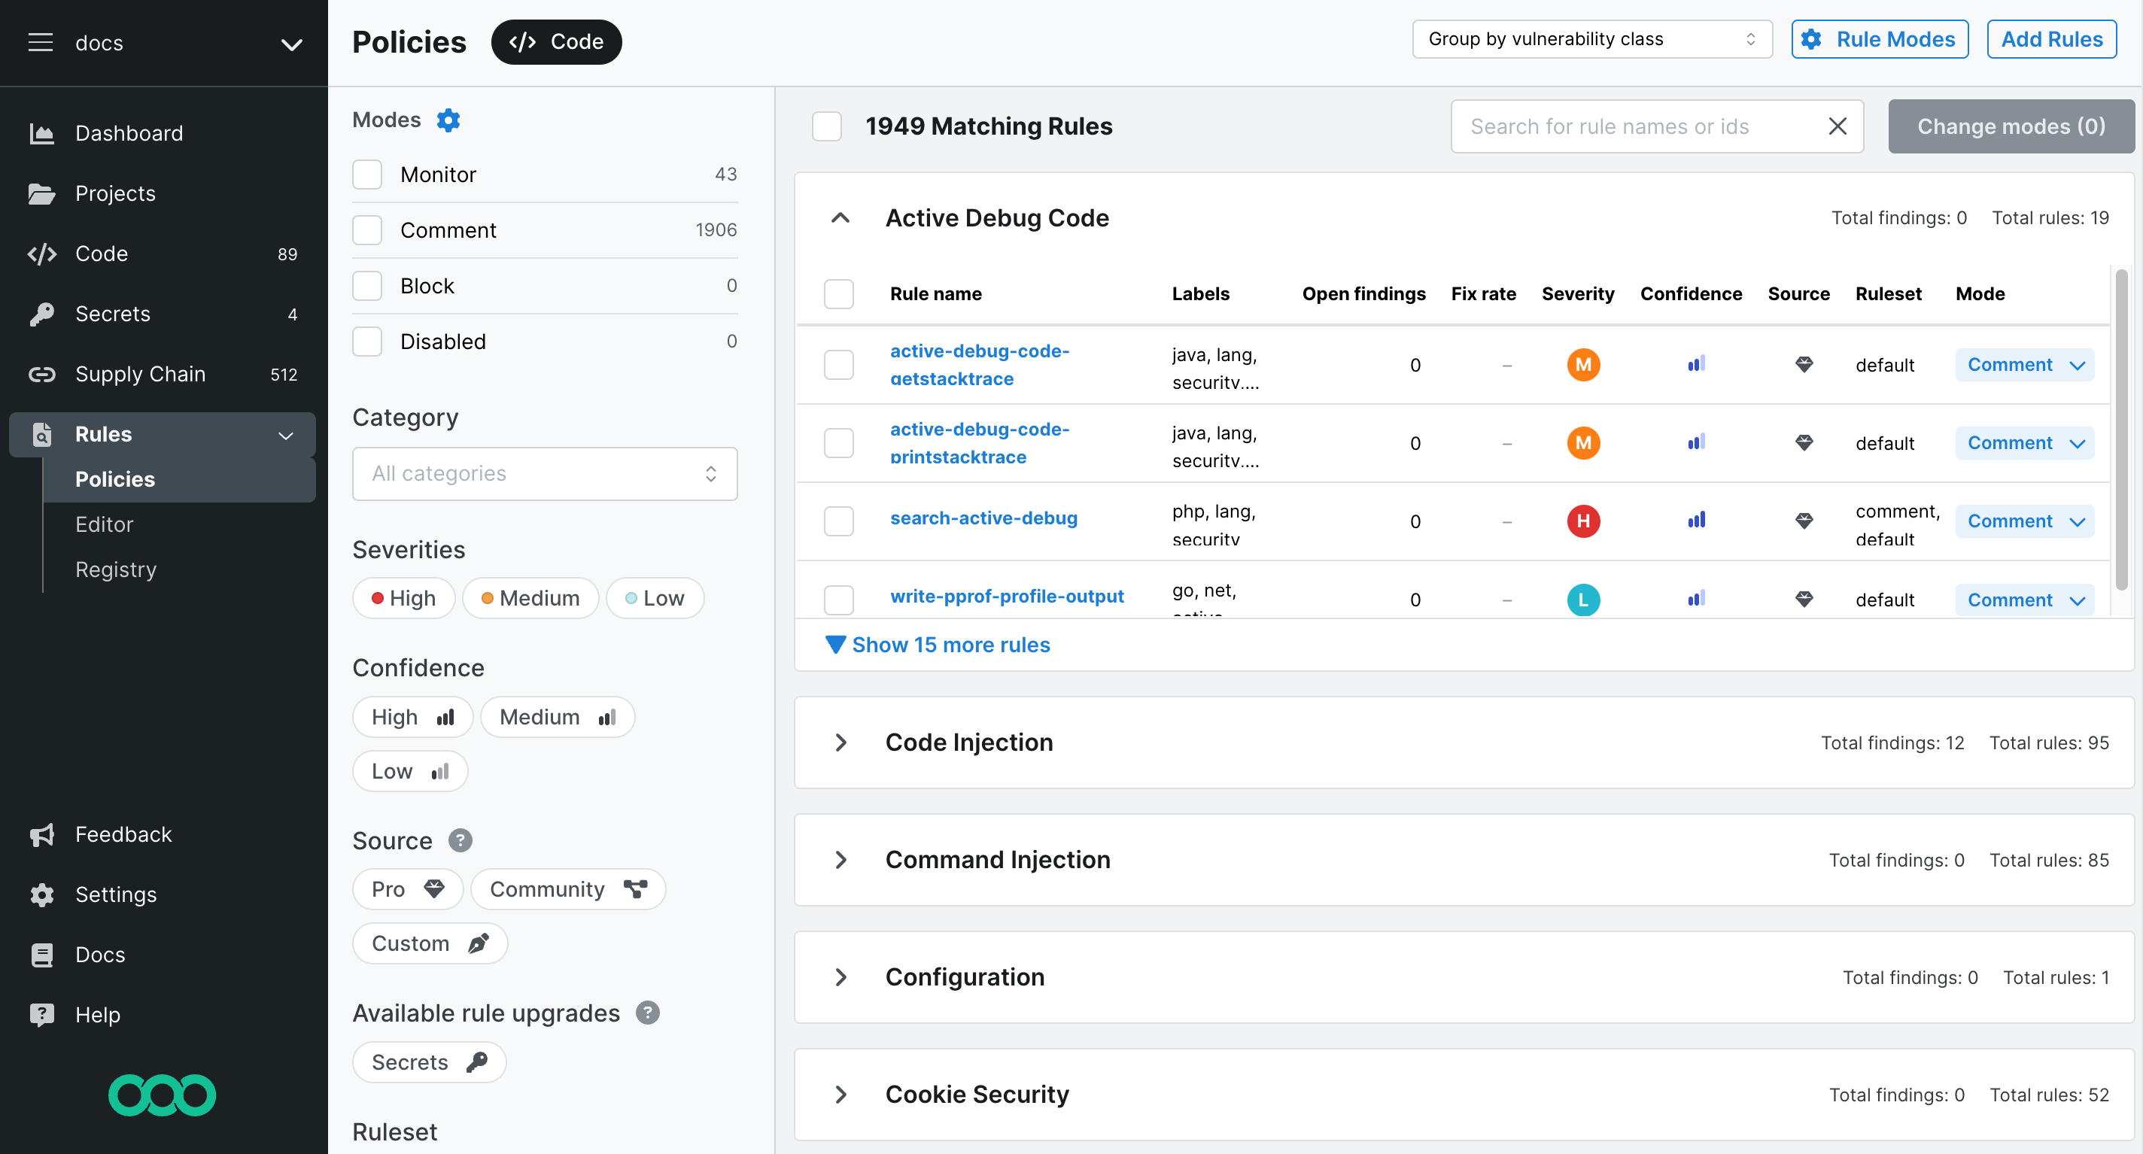Toggle the Comment mode checkbox

tap(367, 230)
